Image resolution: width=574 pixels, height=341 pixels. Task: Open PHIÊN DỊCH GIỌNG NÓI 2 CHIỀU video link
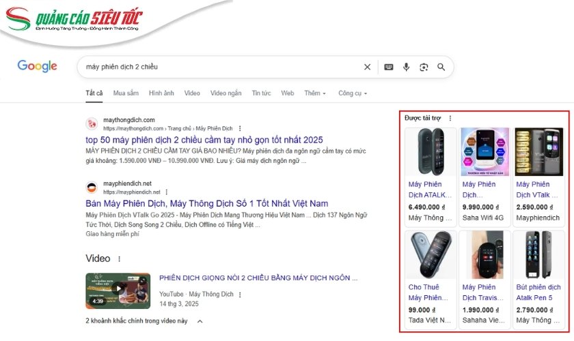point(258,278)
